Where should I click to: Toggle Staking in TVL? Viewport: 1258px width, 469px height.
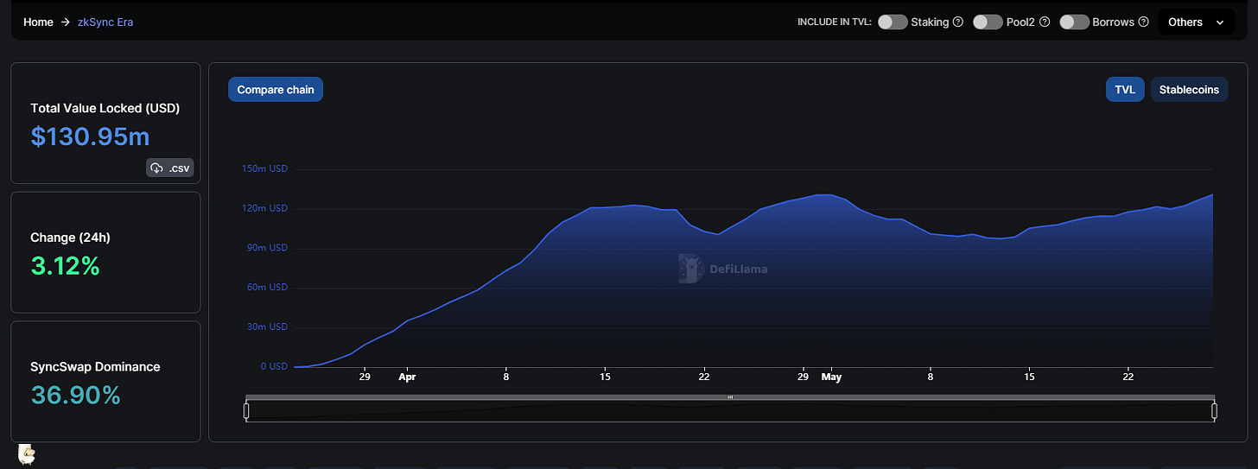(x=893, y=22)
